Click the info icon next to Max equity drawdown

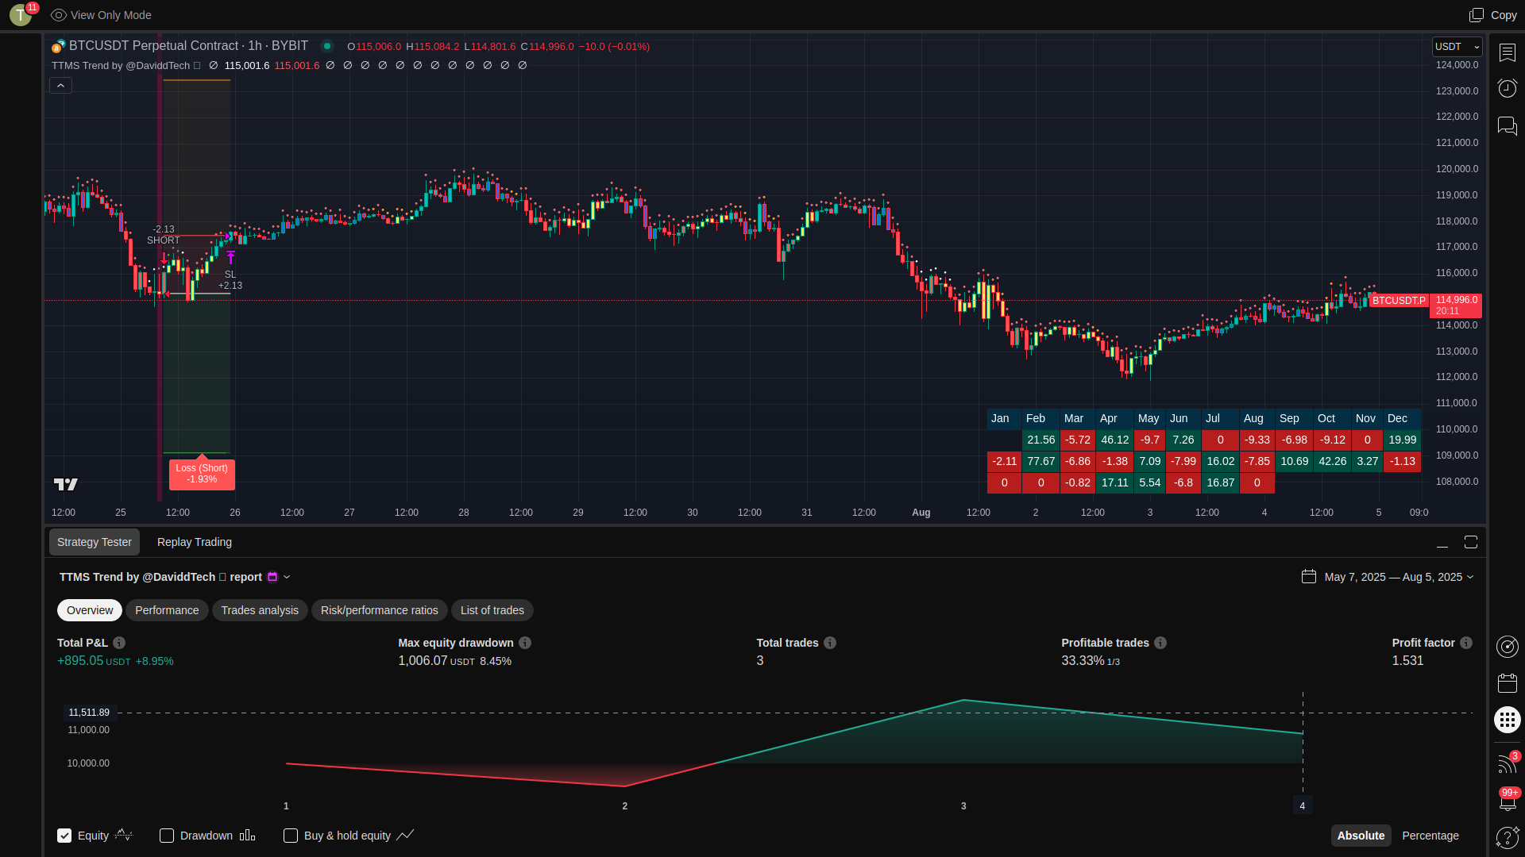tap(525, 643)
